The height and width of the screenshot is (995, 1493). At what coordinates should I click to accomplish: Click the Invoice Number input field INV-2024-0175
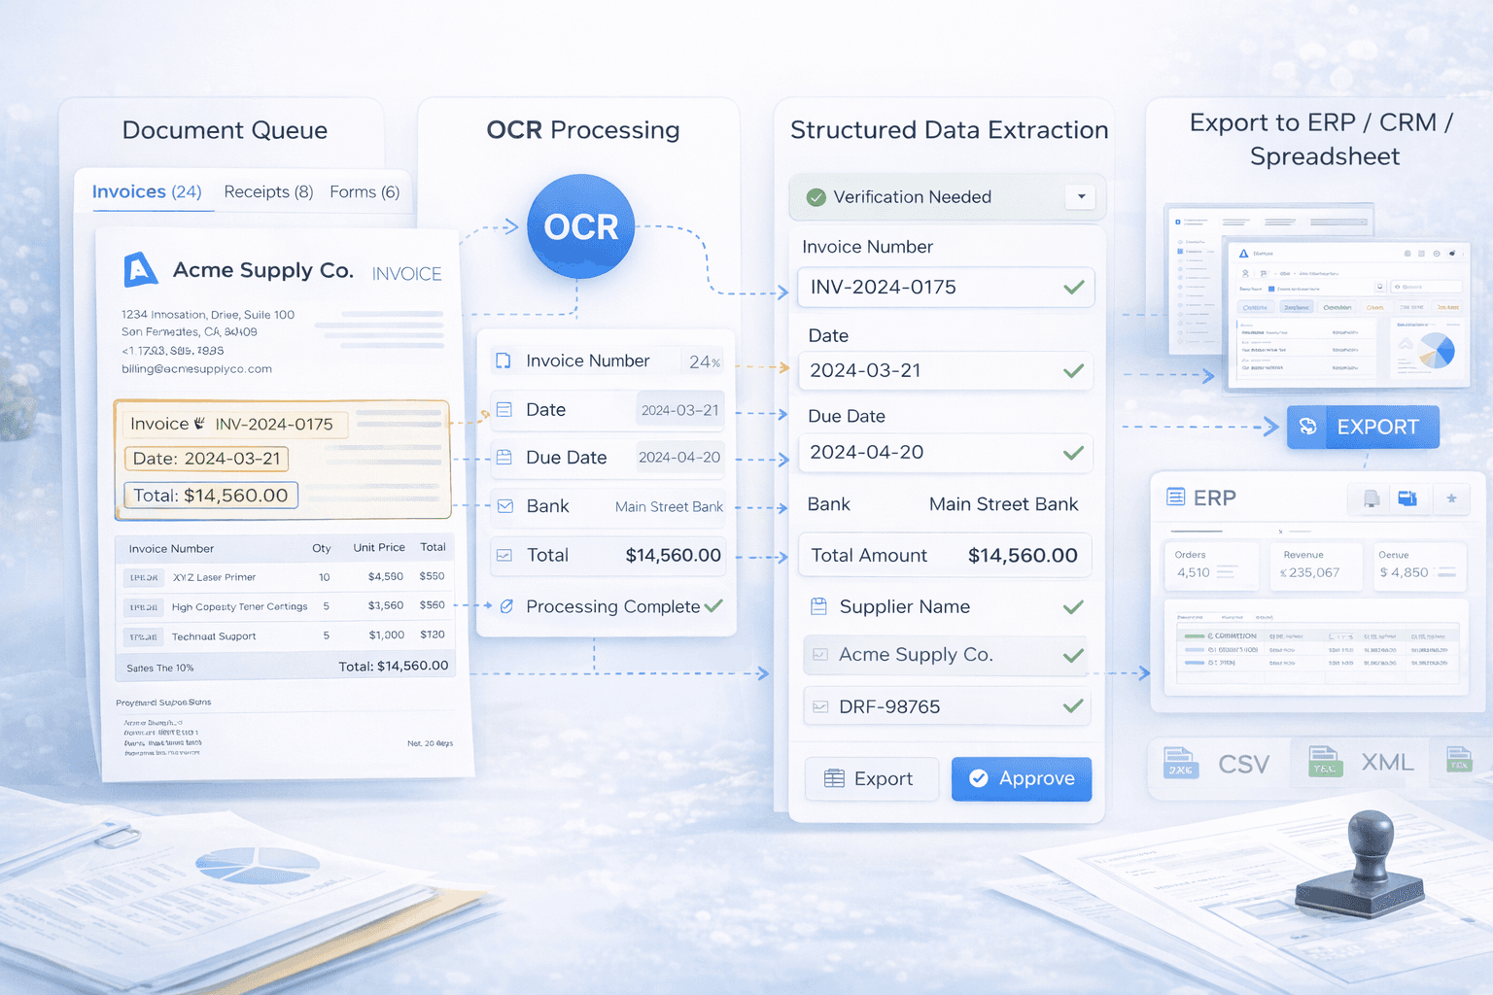pyautogui.click(x=946, y=288)
